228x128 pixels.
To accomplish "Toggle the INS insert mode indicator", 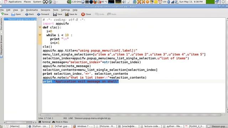I will tap(65, 118).
